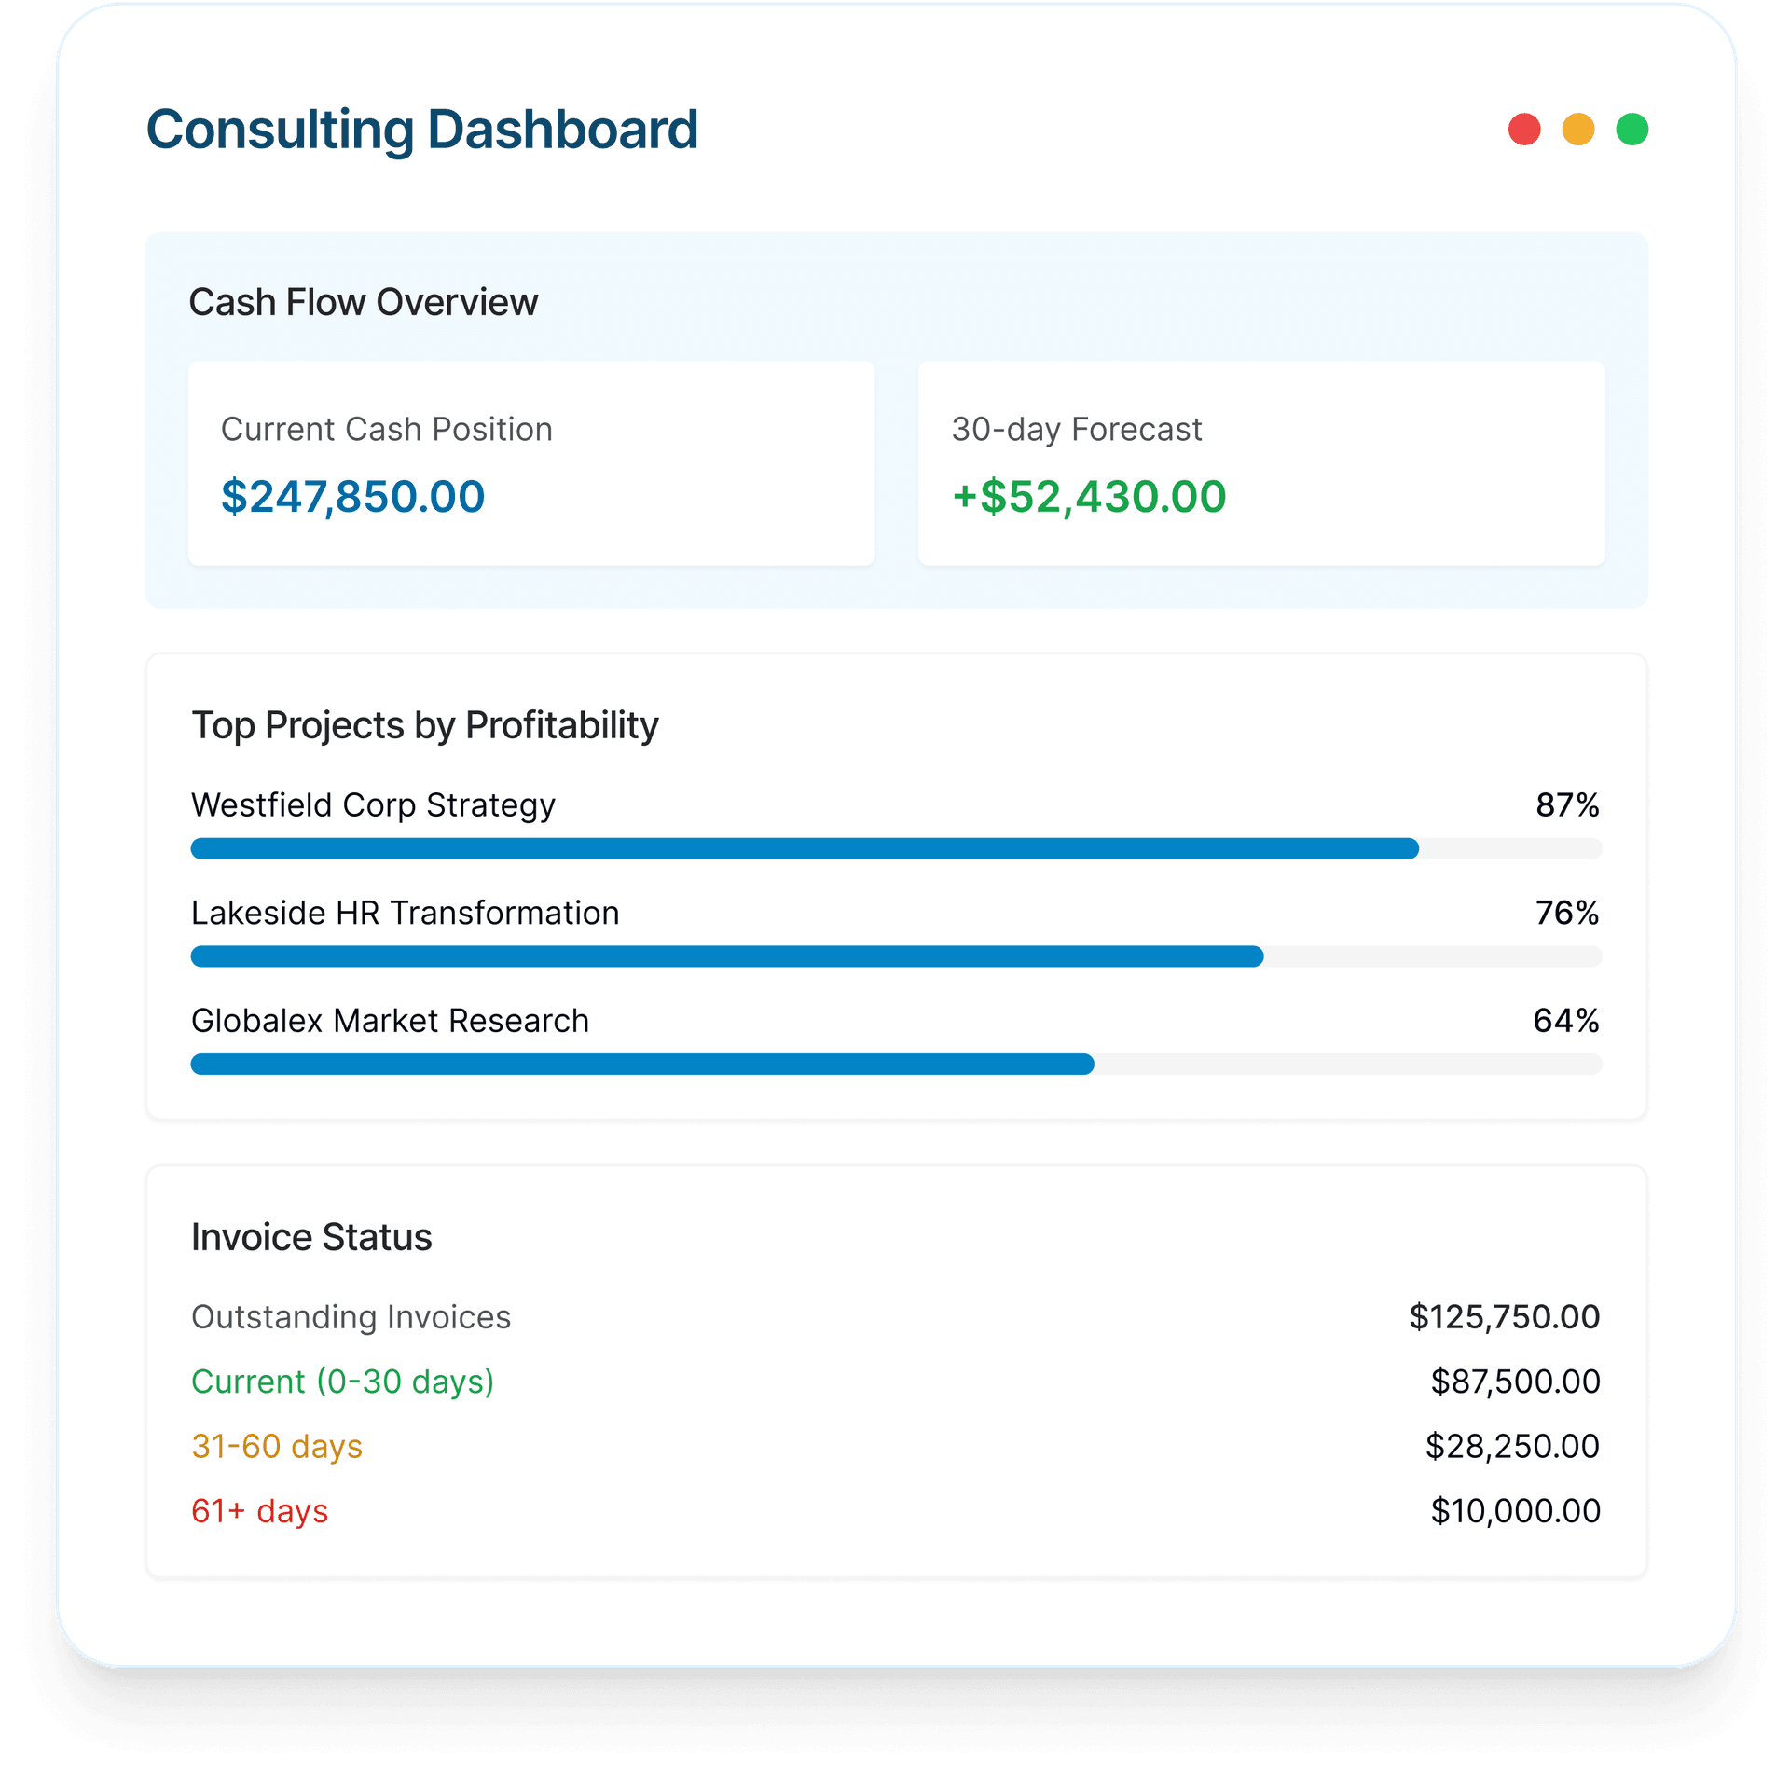Viewport: 1790px width, 1774px height.
Task: Click the 76% profitability value
Action: pyautogui.click(x=1566, y=913)
